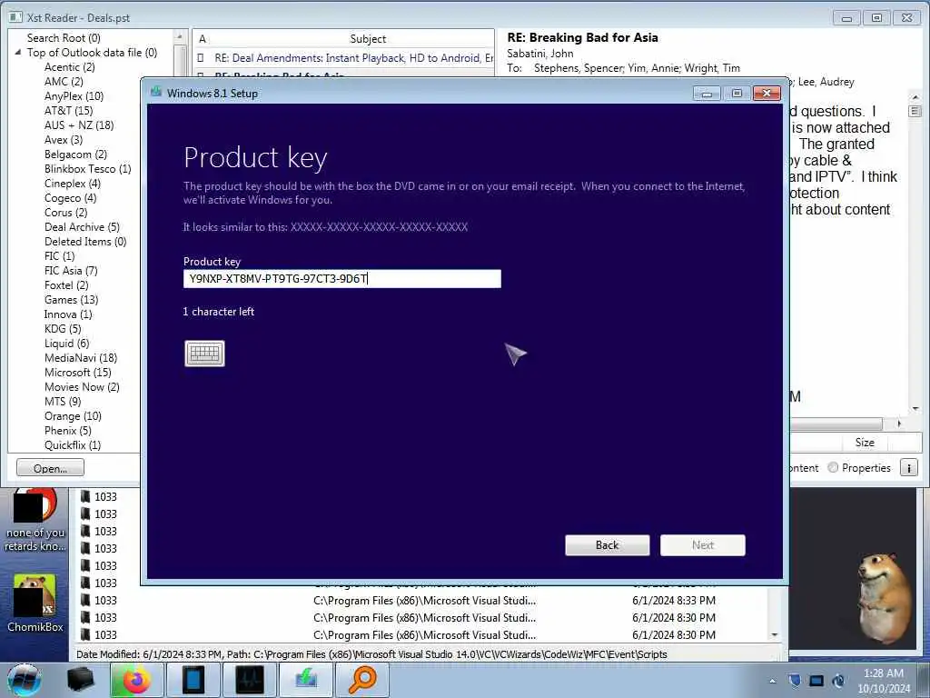Select KDG (5) folder
This screenshot has height=698, width=930.
click(63, 329)
